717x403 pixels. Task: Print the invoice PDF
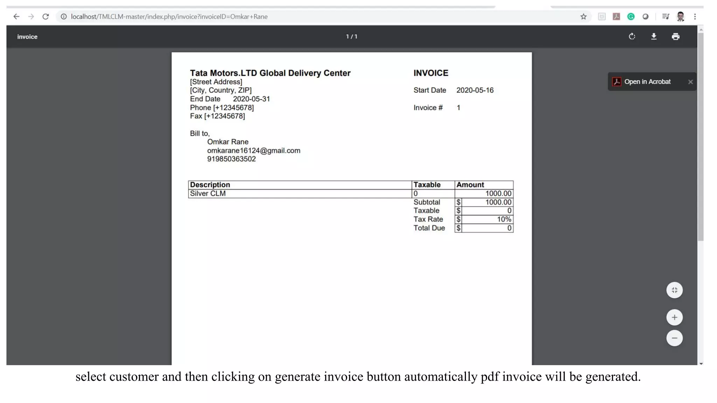[x=676, y=36]
